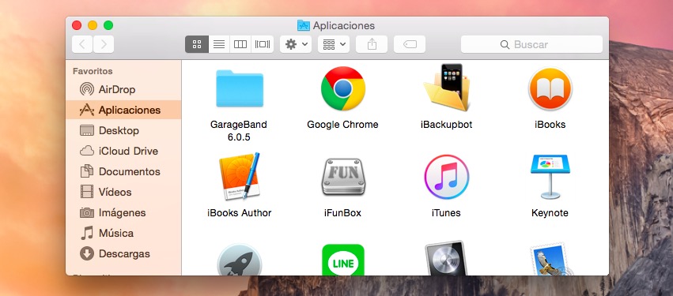Click the Música note icon

[87, 233]
